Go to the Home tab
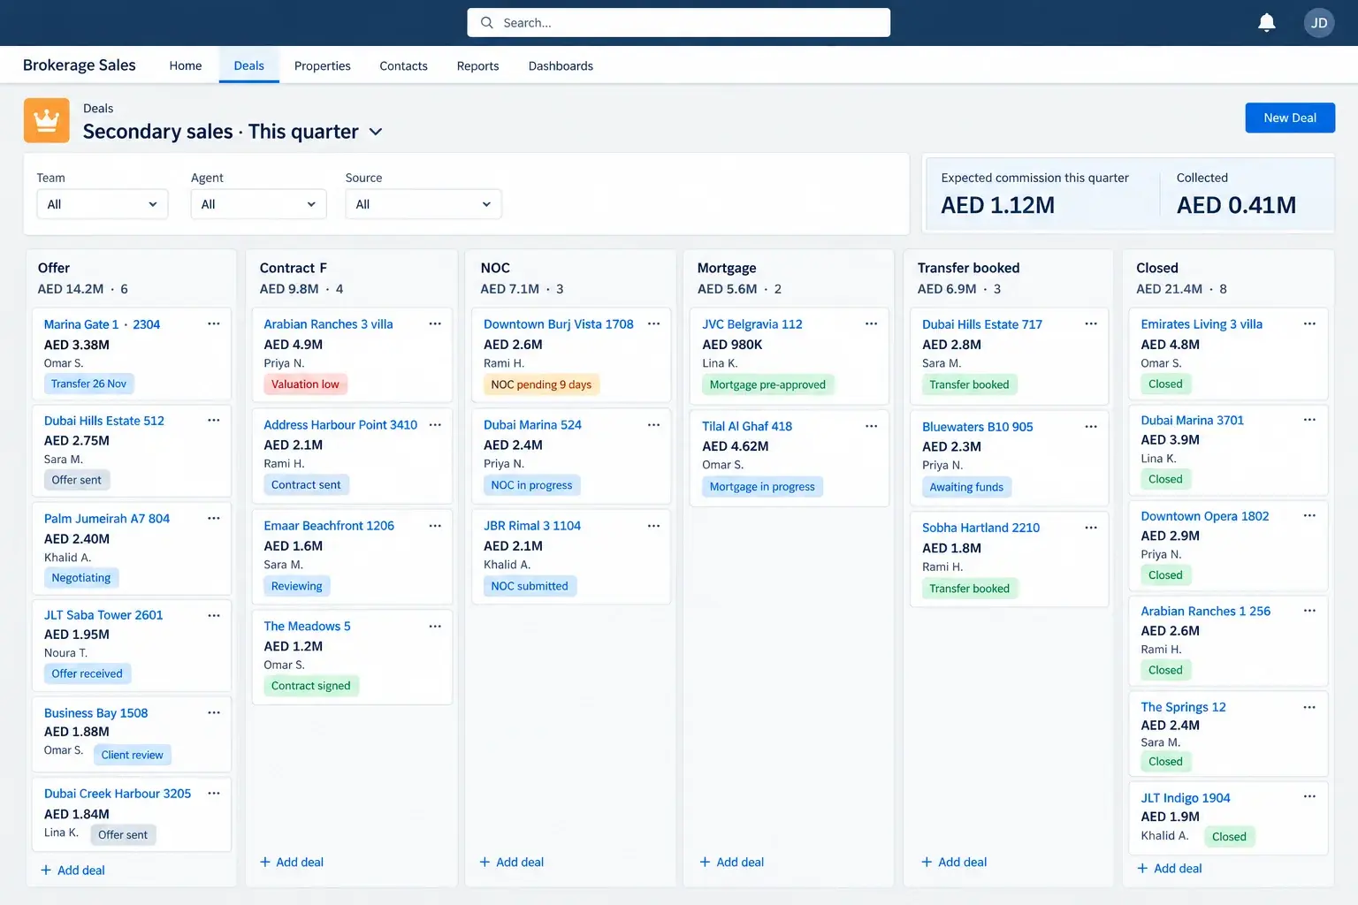Viewport: 1358px width, 905px height. pyautogui.click(x=186, y=65)
